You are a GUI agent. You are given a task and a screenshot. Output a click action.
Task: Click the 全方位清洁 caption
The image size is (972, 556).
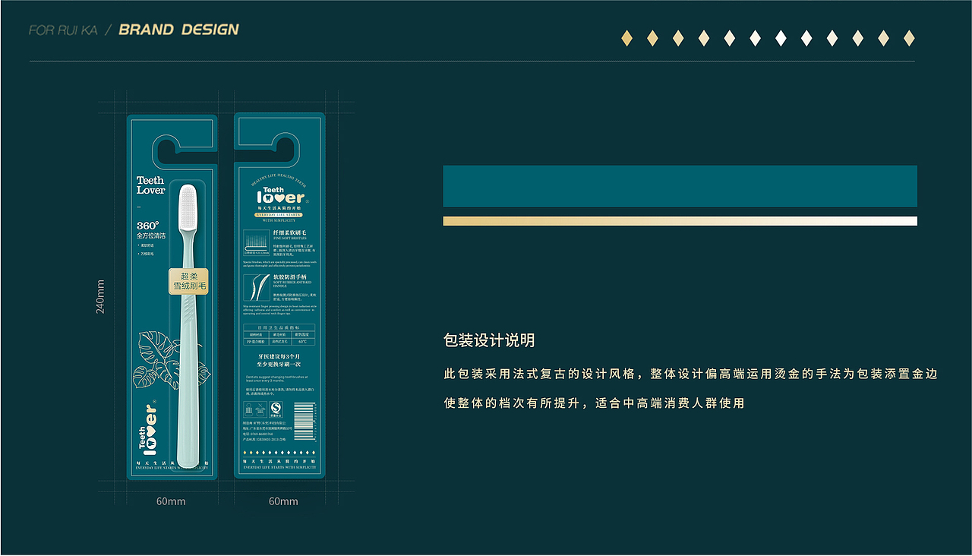[x=150, y=236]
